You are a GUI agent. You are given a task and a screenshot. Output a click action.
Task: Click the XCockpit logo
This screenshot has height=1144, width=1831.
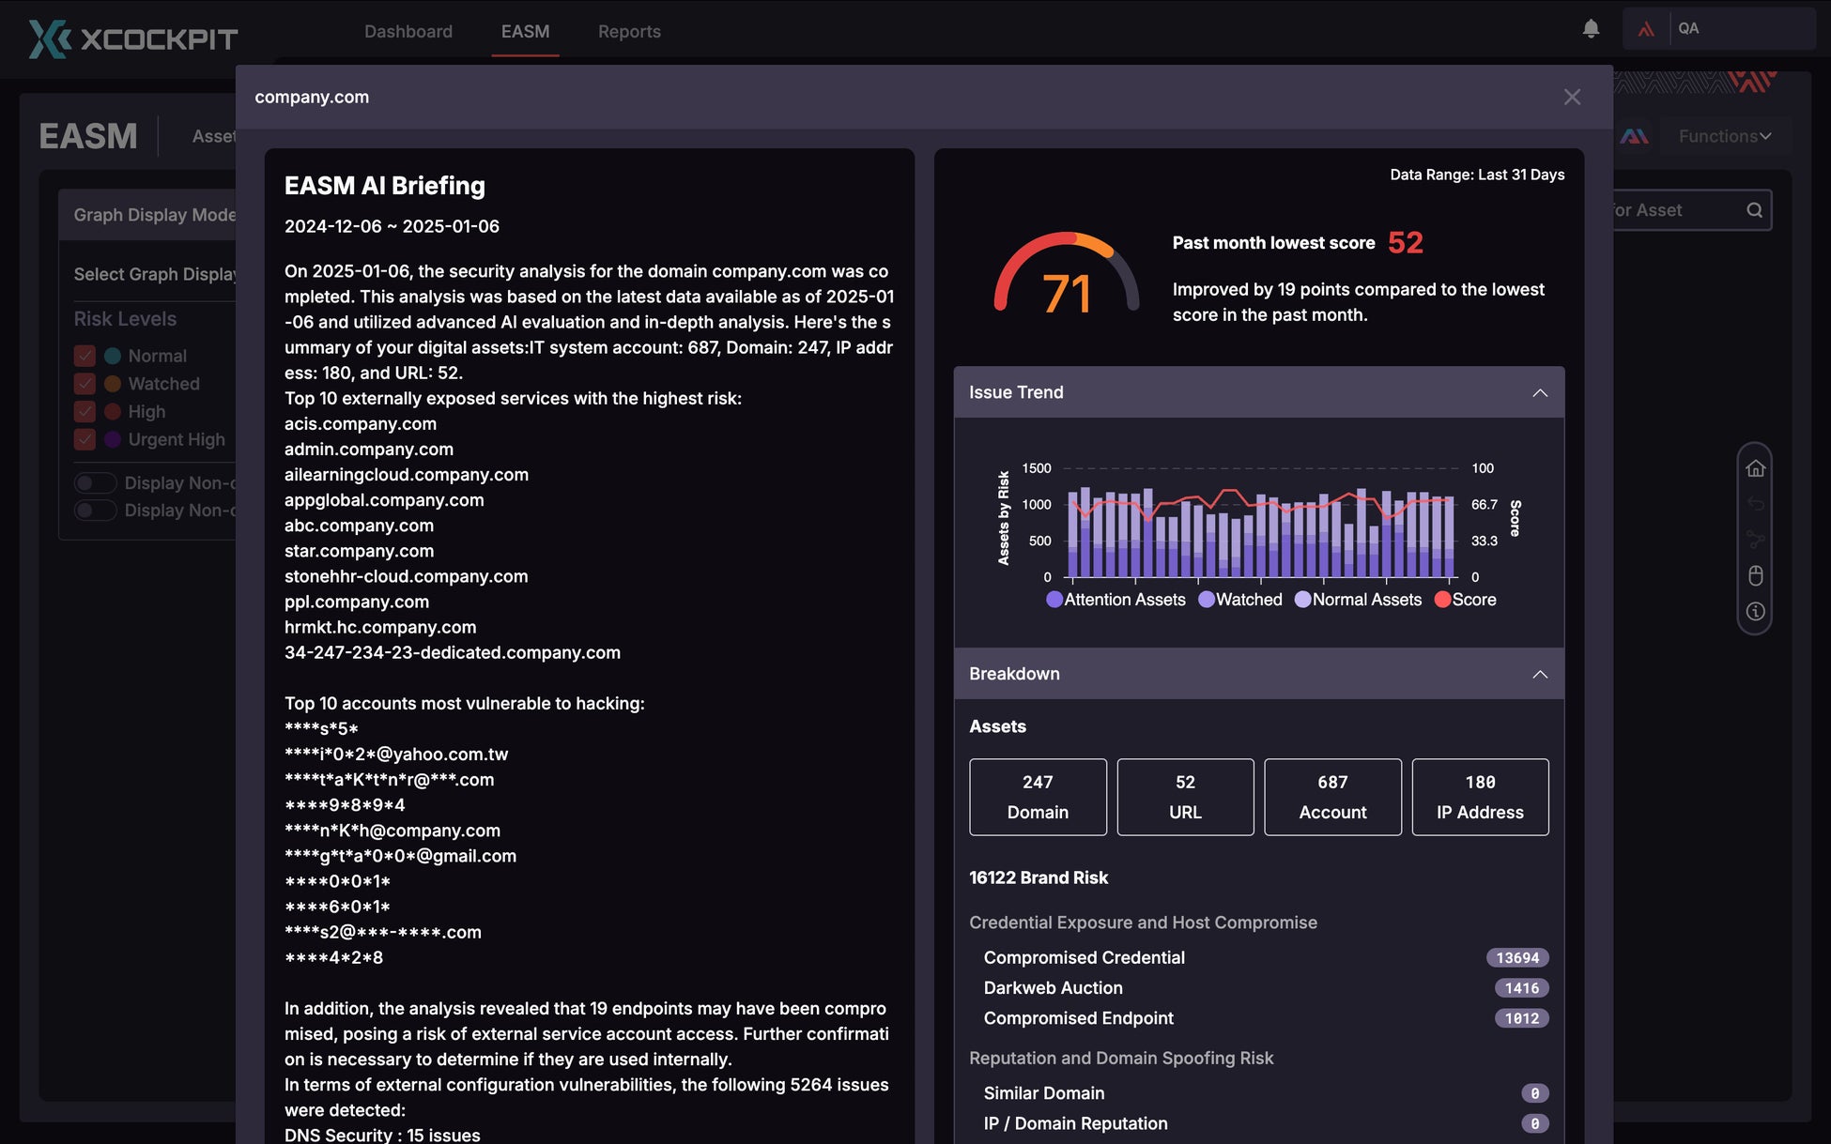pos(133,38)
